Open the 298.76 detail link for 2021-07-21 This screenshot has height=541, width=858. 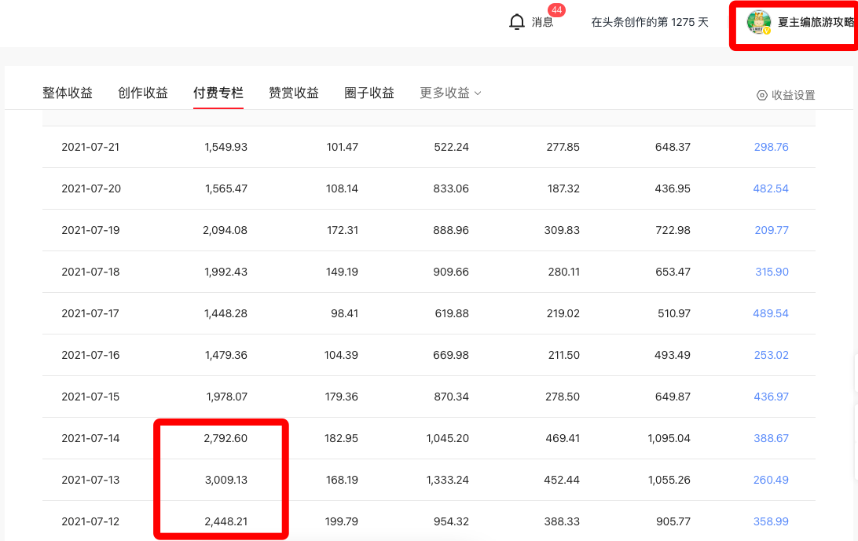(x=771, y=146)
